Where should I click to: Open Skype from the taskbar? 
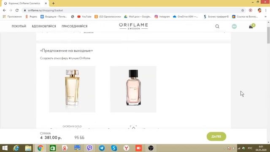pos(114,148)
